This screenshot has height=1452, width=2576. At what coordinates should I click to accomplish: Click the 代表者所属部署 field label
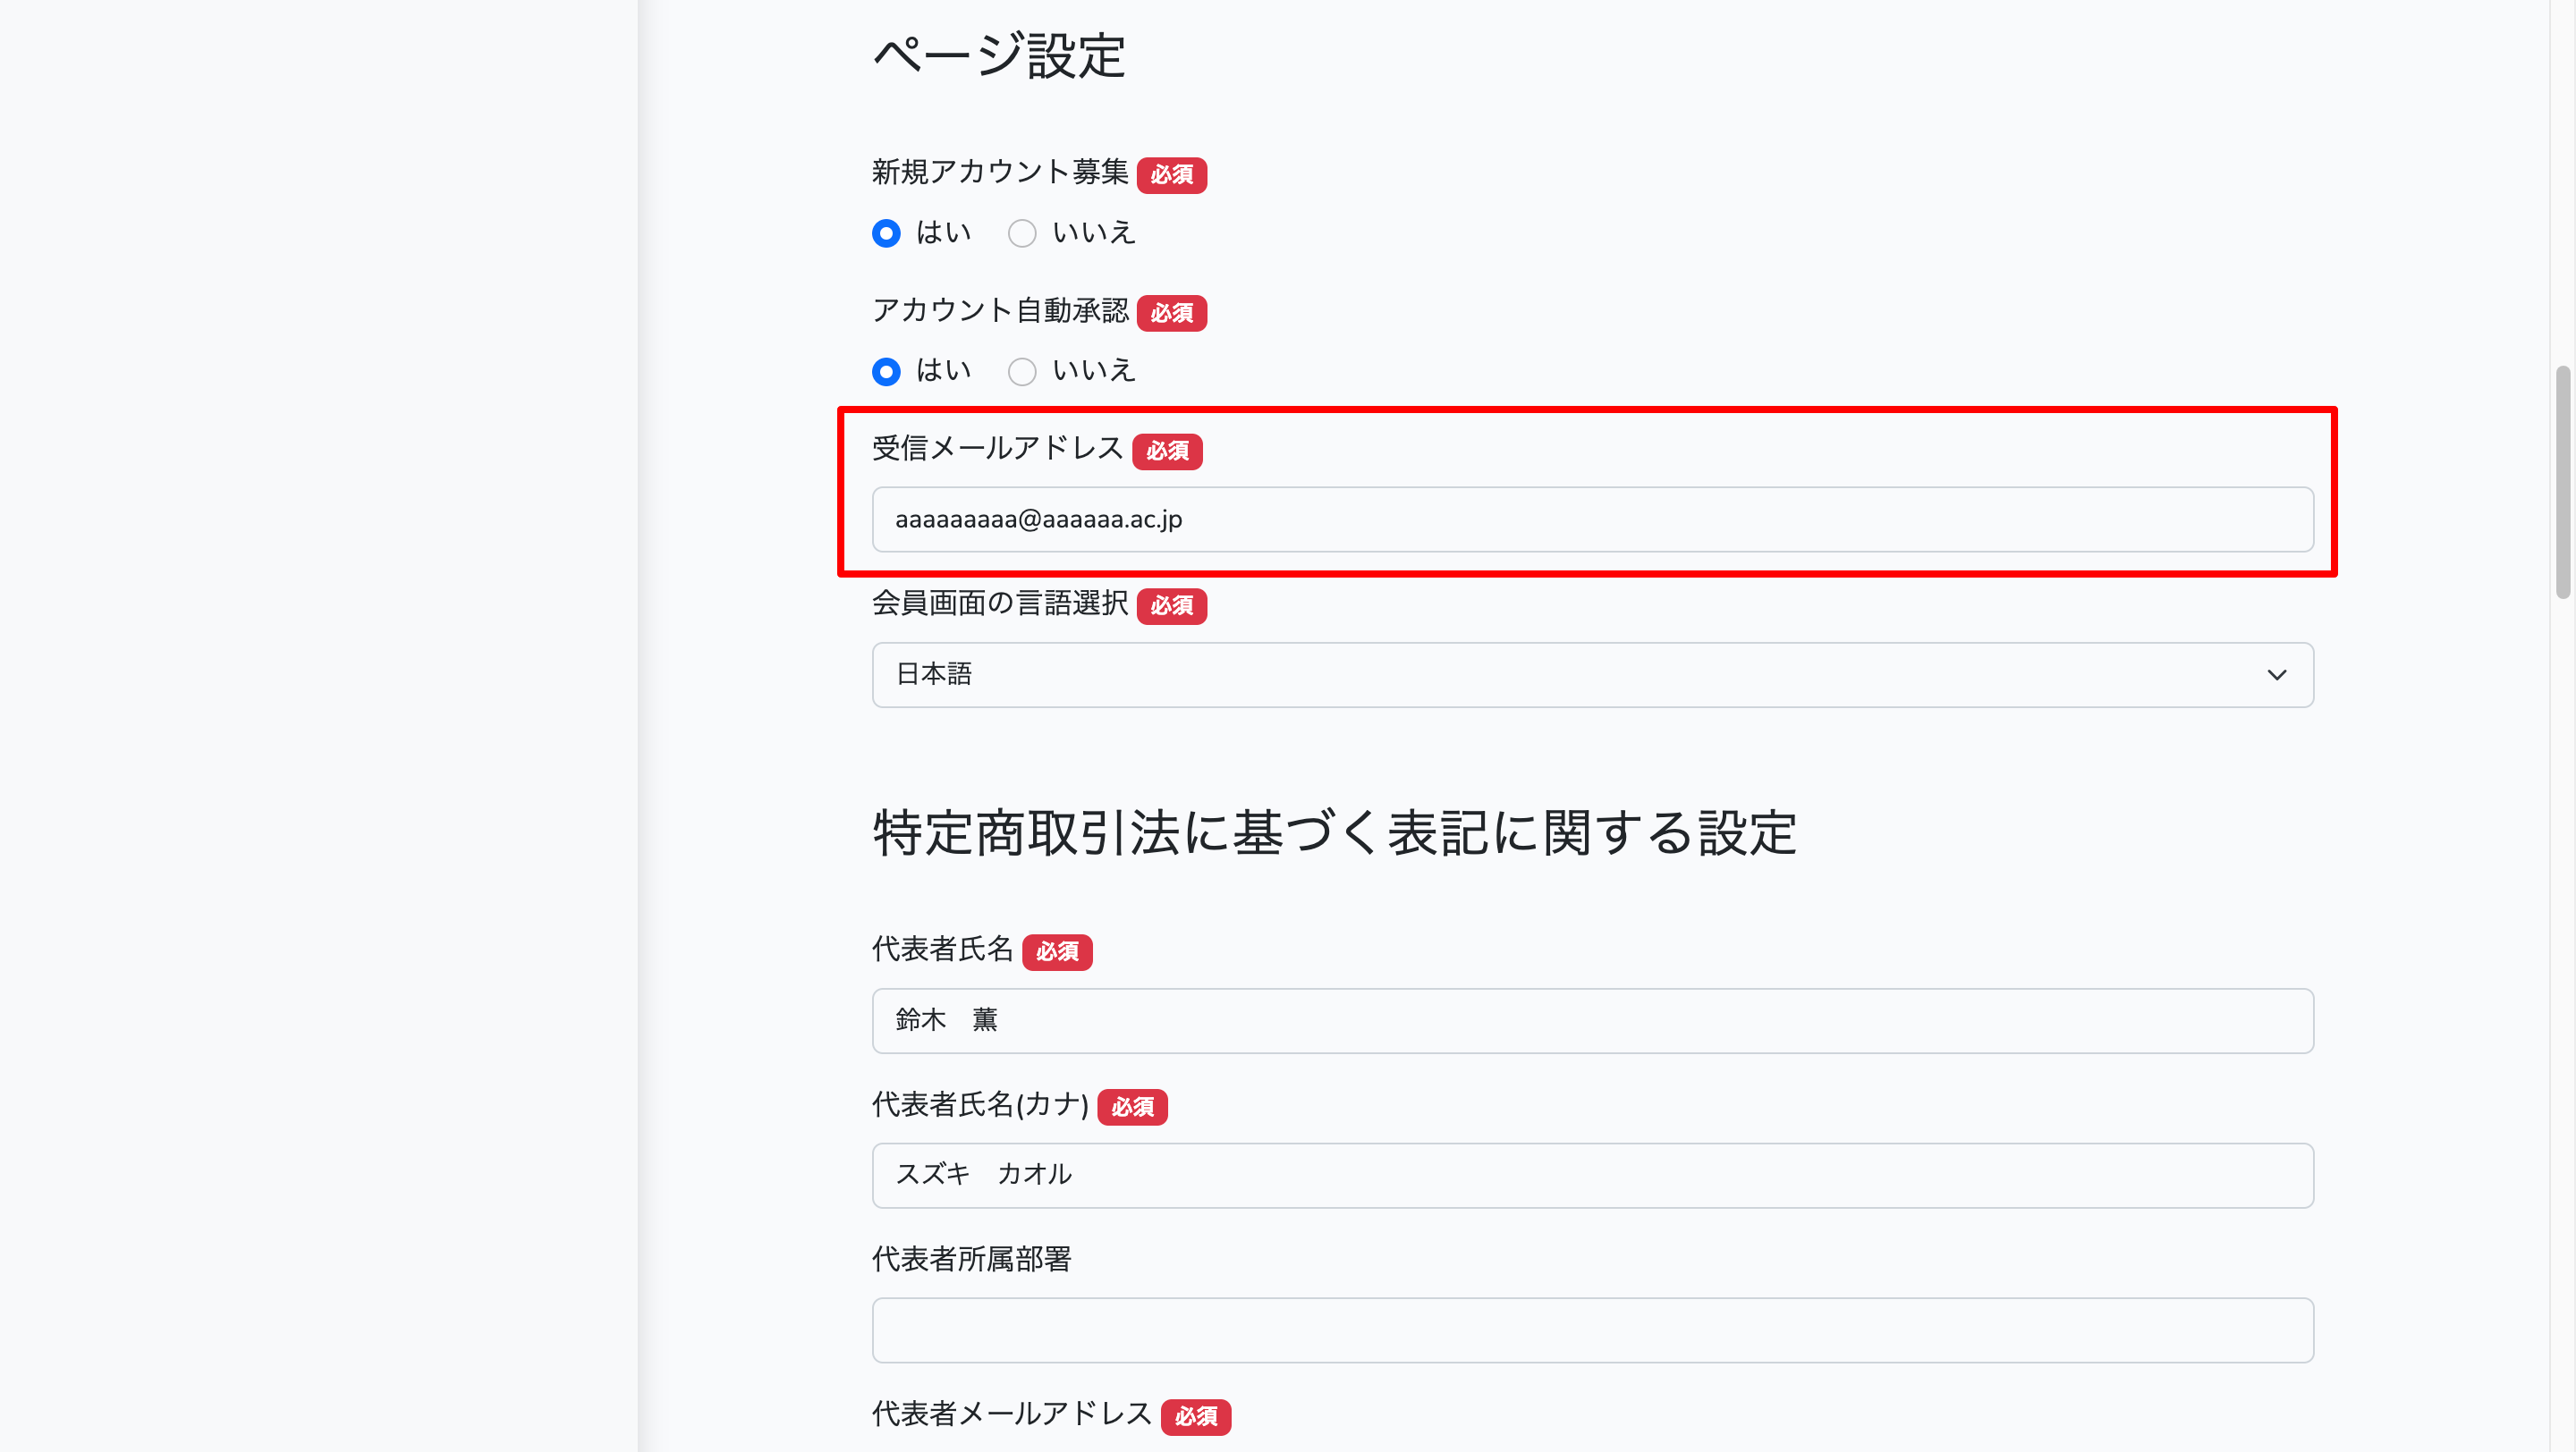pos(971,1259)
